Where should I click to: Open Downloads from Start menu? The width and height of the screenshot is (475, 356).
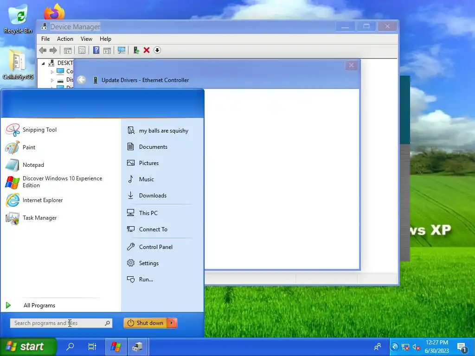[x=147, y=196]
